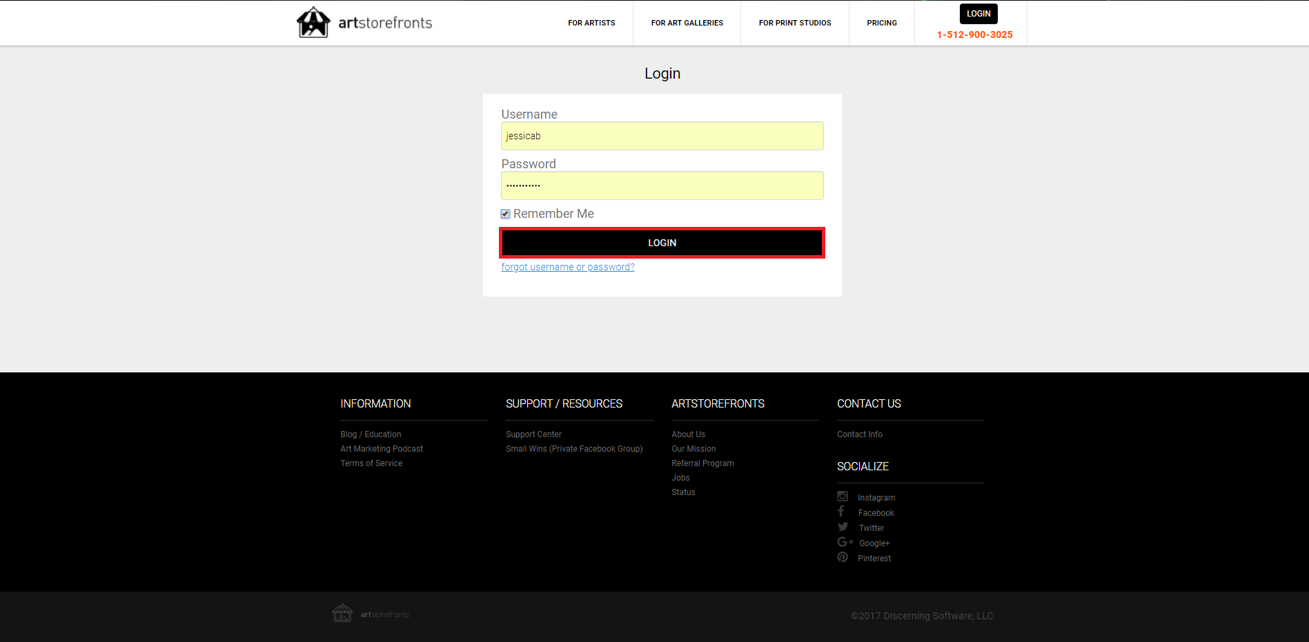This screenshot has width=1309, height=642.
Task: Open the forgot username or password link
Action: 567,267
